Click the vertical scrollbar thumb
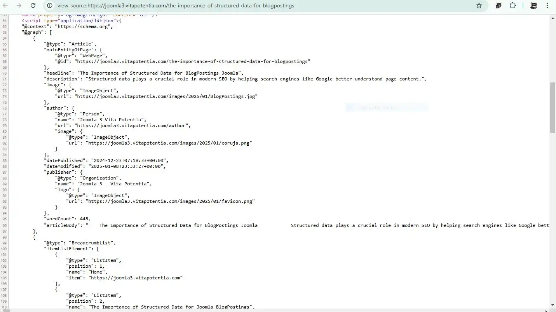 tap(553, 108)
